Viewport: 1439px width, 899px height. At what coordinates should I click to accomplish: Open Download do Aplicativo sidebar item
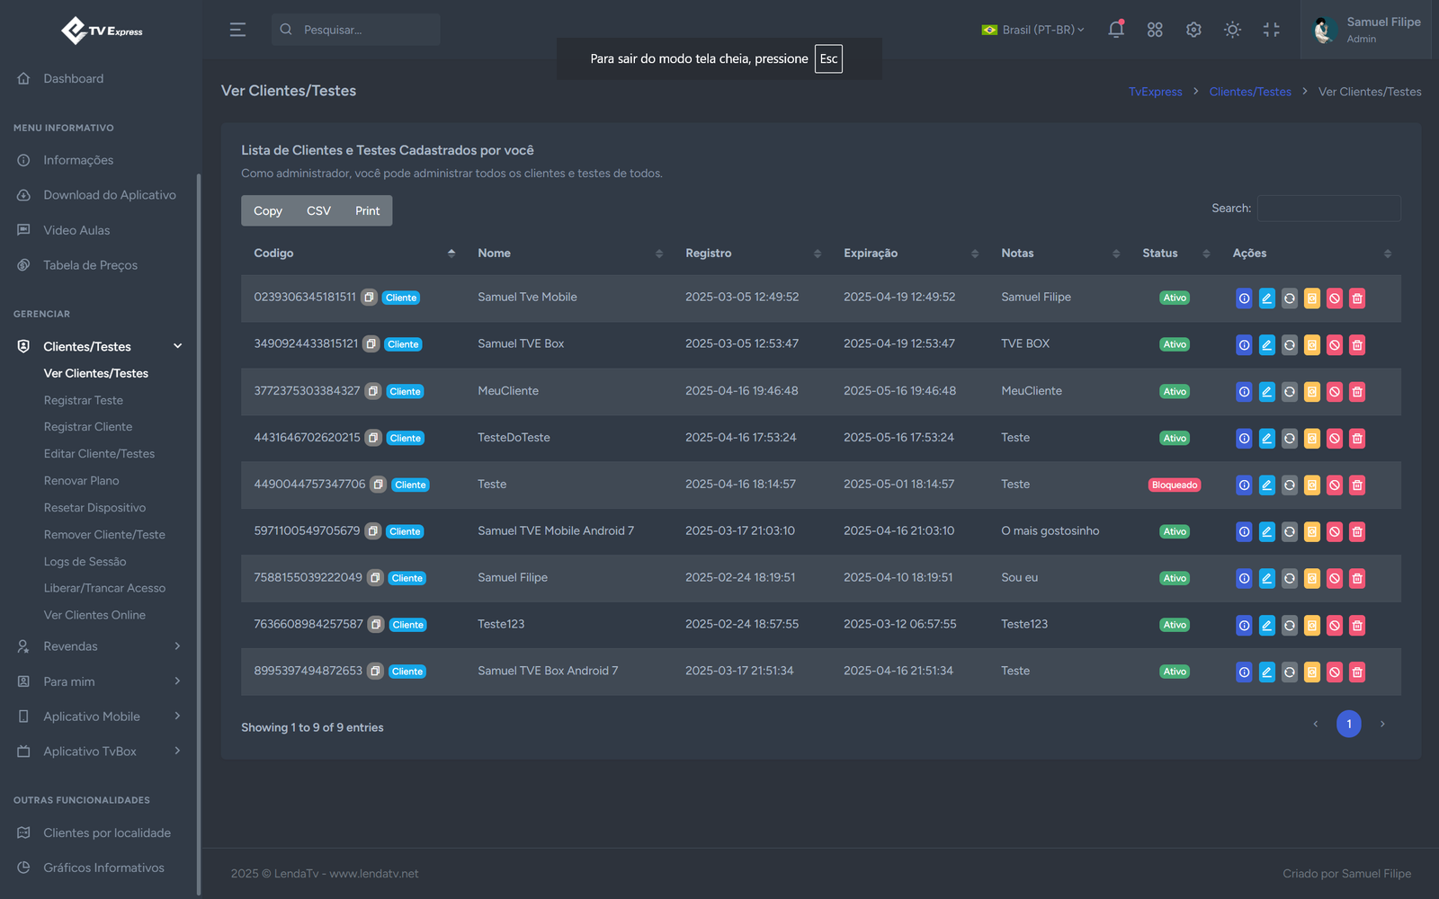[x=110, y=195]
